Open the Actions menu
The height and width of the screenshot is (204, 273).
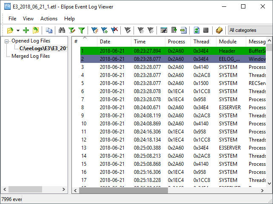point(49,19)
